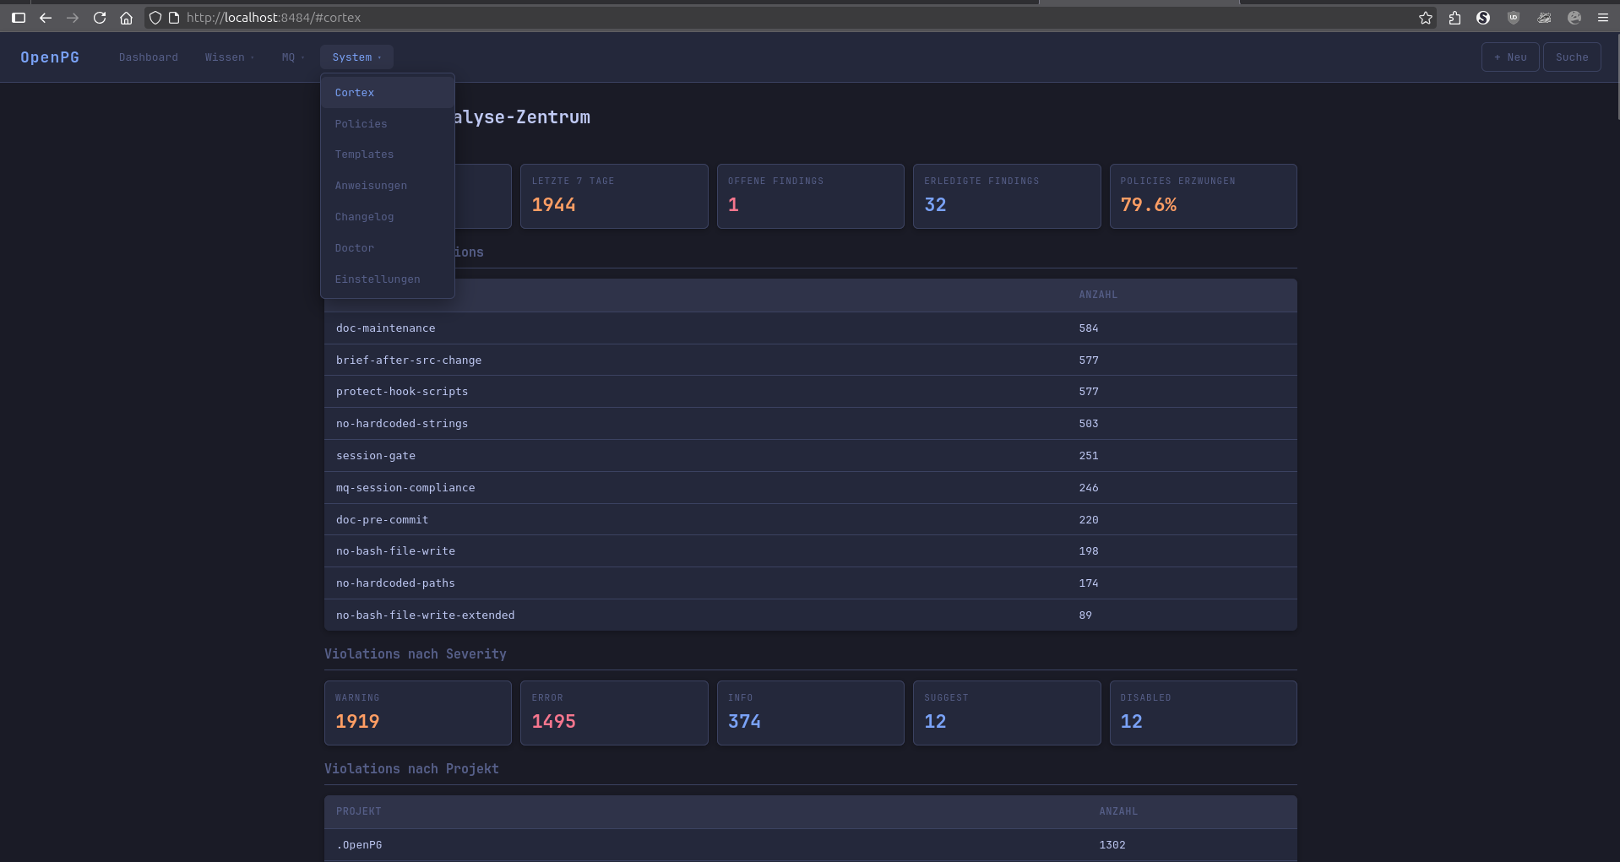Click the tracking protection shield in address bar

tap(155, 18)
